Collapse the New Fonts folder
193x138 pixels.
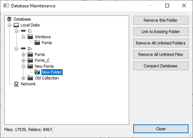[x=23, y=66]
